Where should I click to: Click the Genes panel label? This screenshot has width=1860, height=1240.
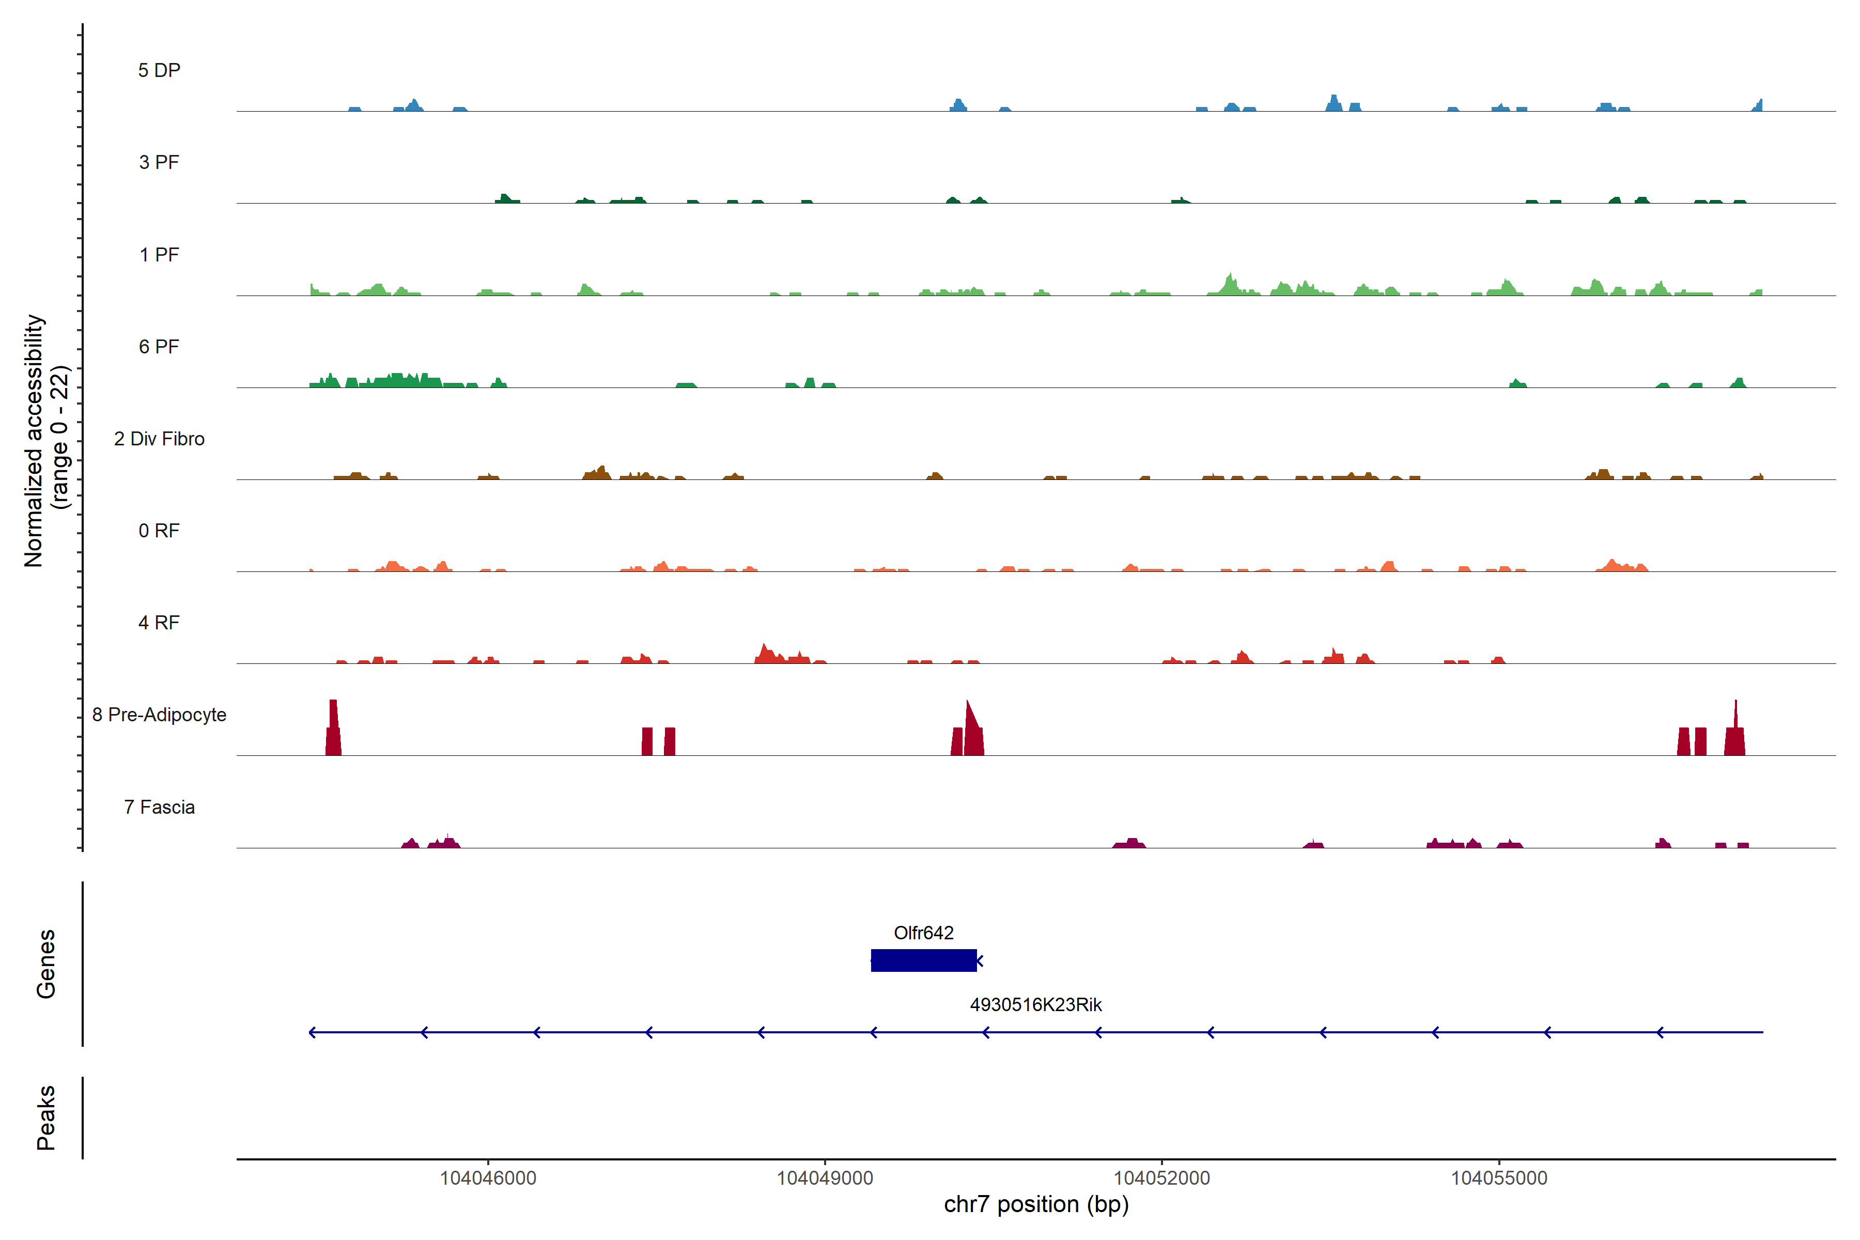pyautogui.click(x=46, y=963)
